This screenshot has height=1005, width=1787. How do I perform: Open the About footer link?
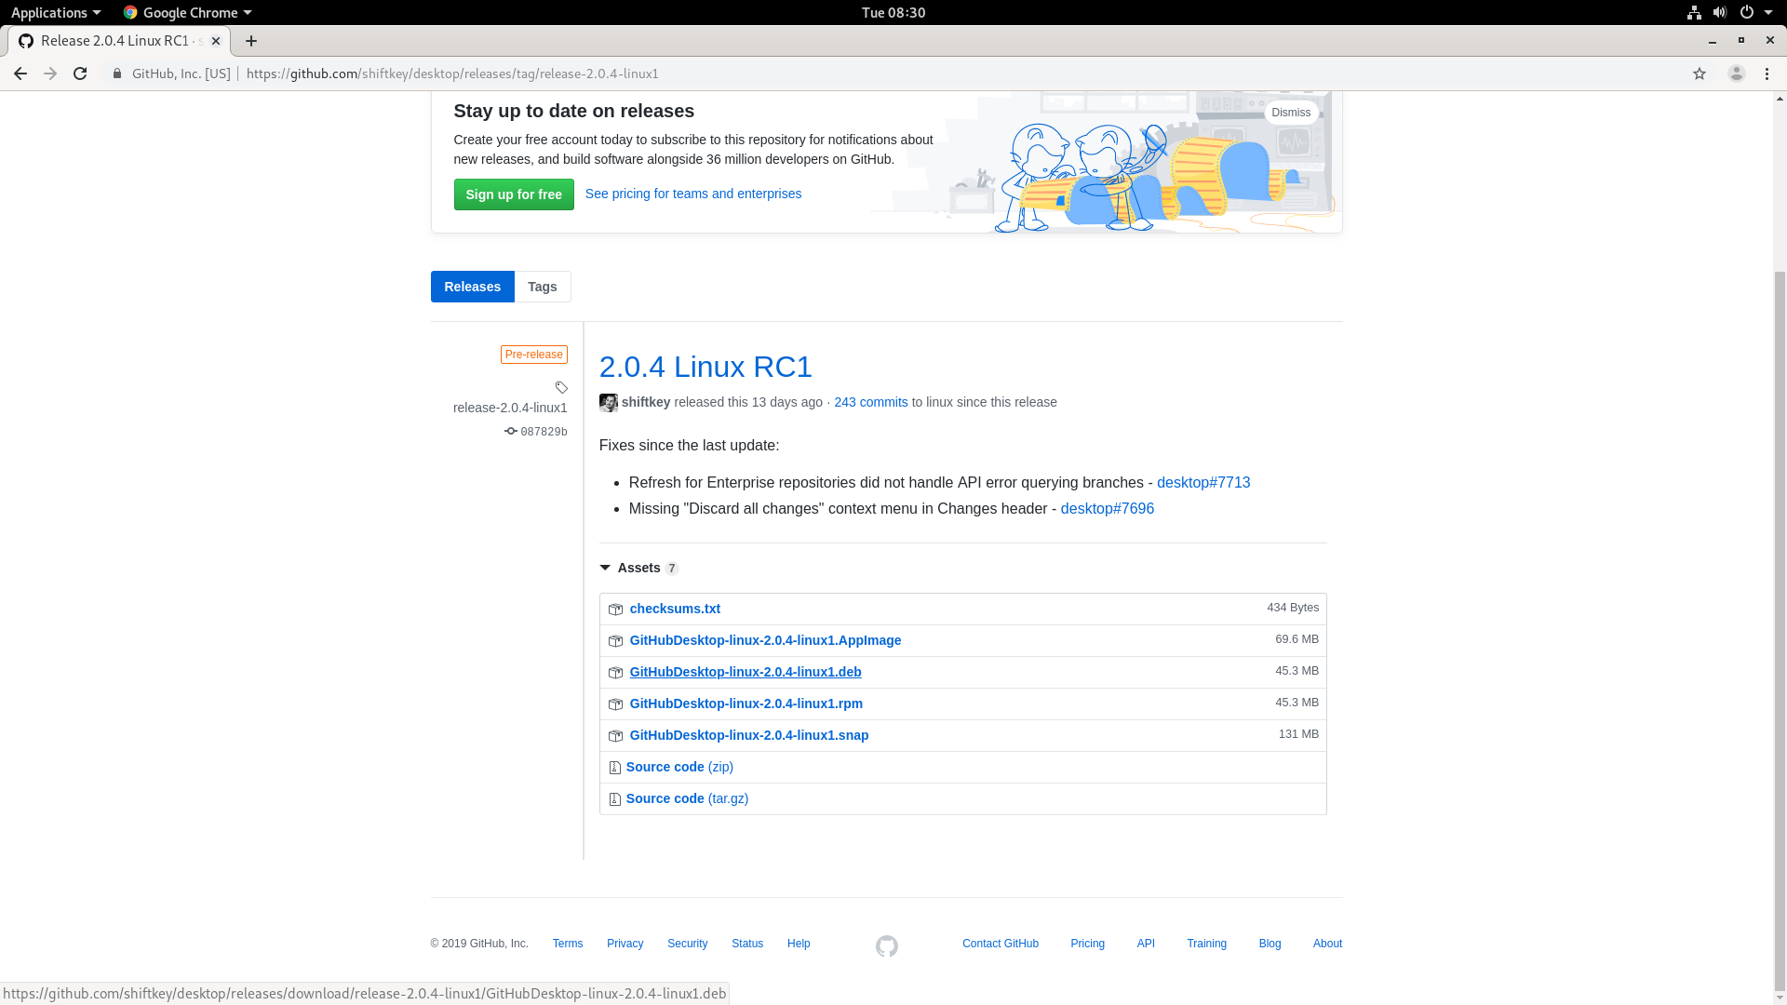coord(1327,944)
